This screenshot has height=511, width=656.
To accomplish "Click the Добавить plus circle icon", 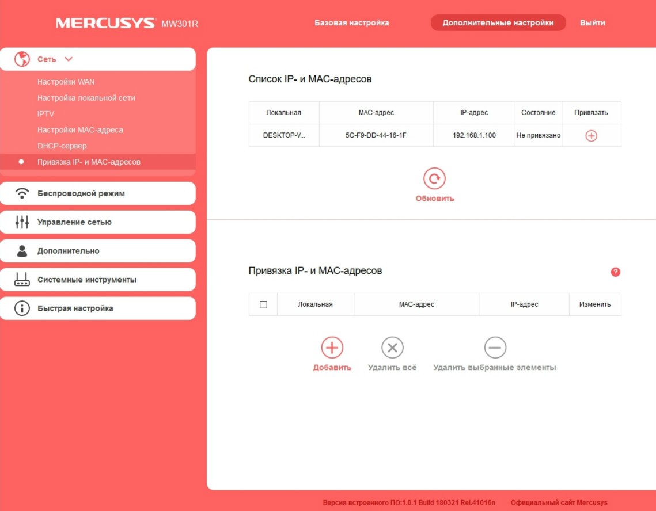I will click(332, 348).
